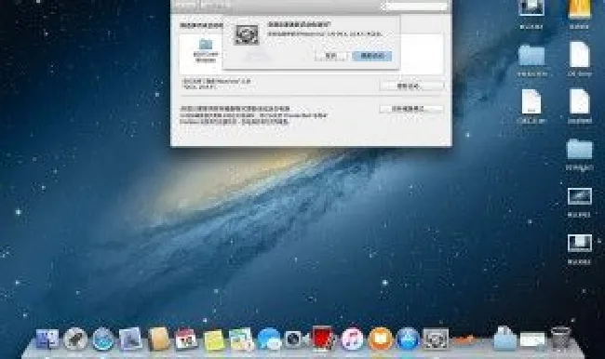Select desktop folder above the screenshot thumbnails

[x=579, y=149]
